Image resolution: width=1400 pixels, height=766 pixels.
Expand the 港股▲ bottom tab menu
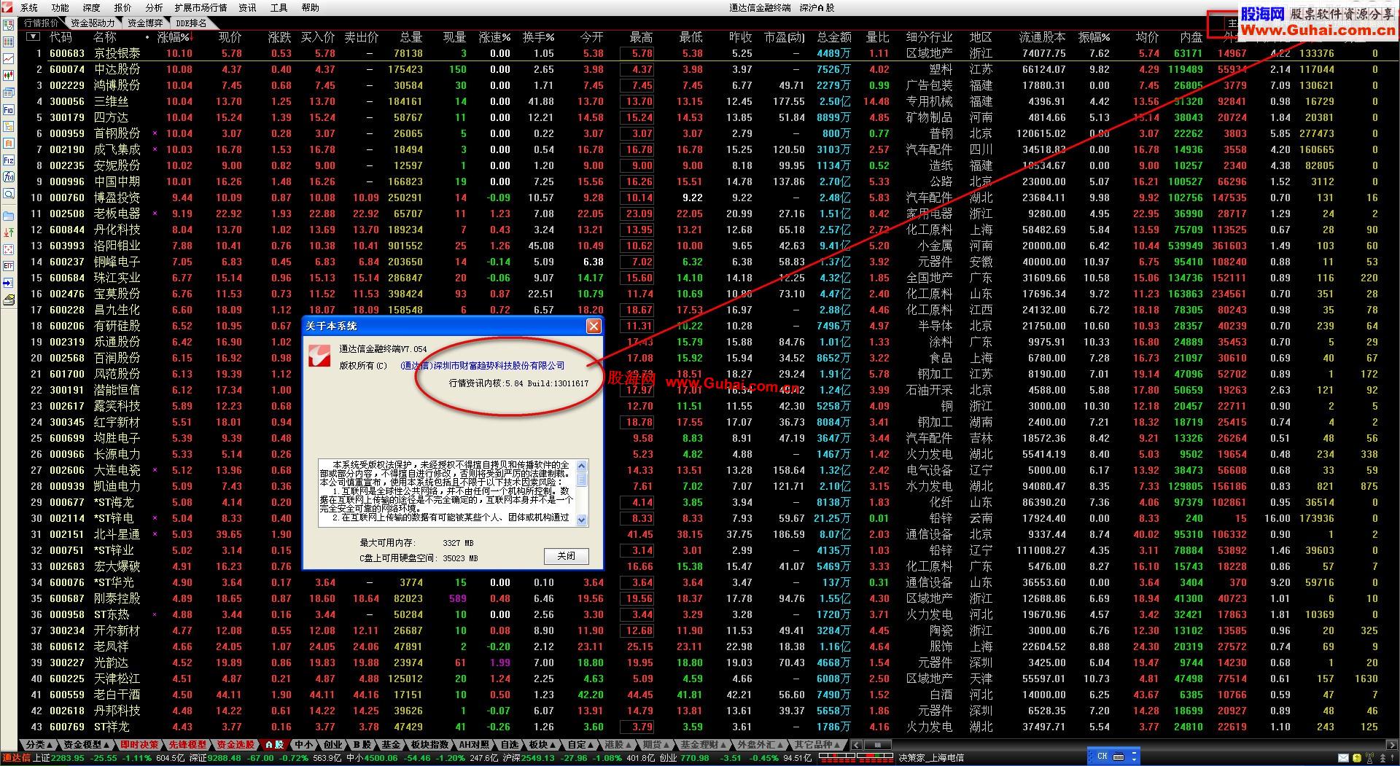tap(618, 745)
